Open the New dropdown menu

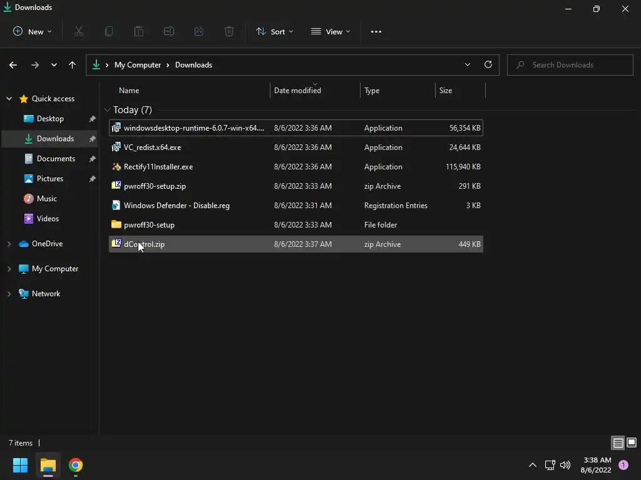coord(33,31)
